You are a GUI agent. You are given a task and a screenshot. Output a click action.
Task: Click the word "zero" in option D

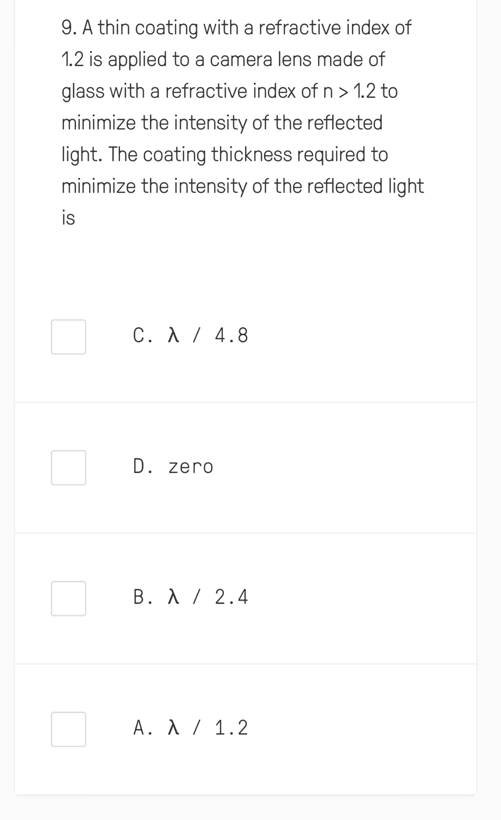[x=191, y=467]
